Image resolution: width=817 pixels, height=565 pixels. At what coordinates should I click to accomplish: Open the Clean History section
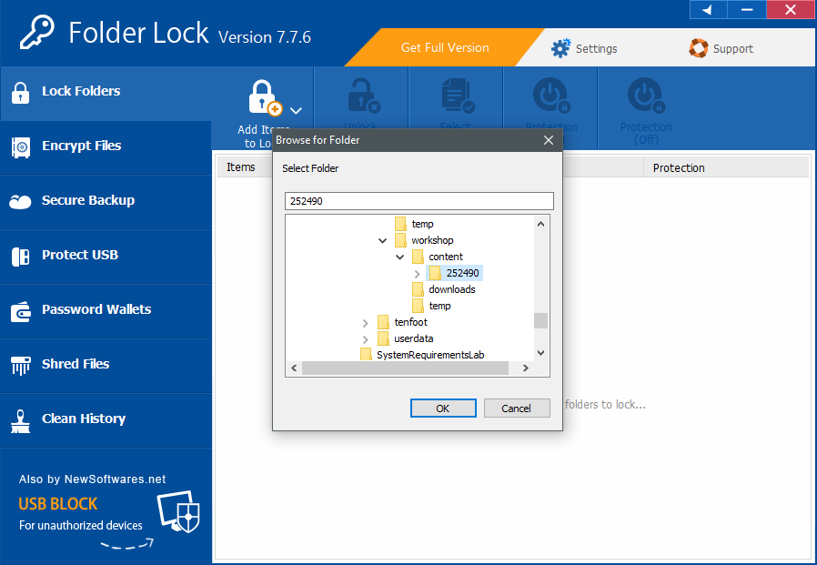(106, 420)
